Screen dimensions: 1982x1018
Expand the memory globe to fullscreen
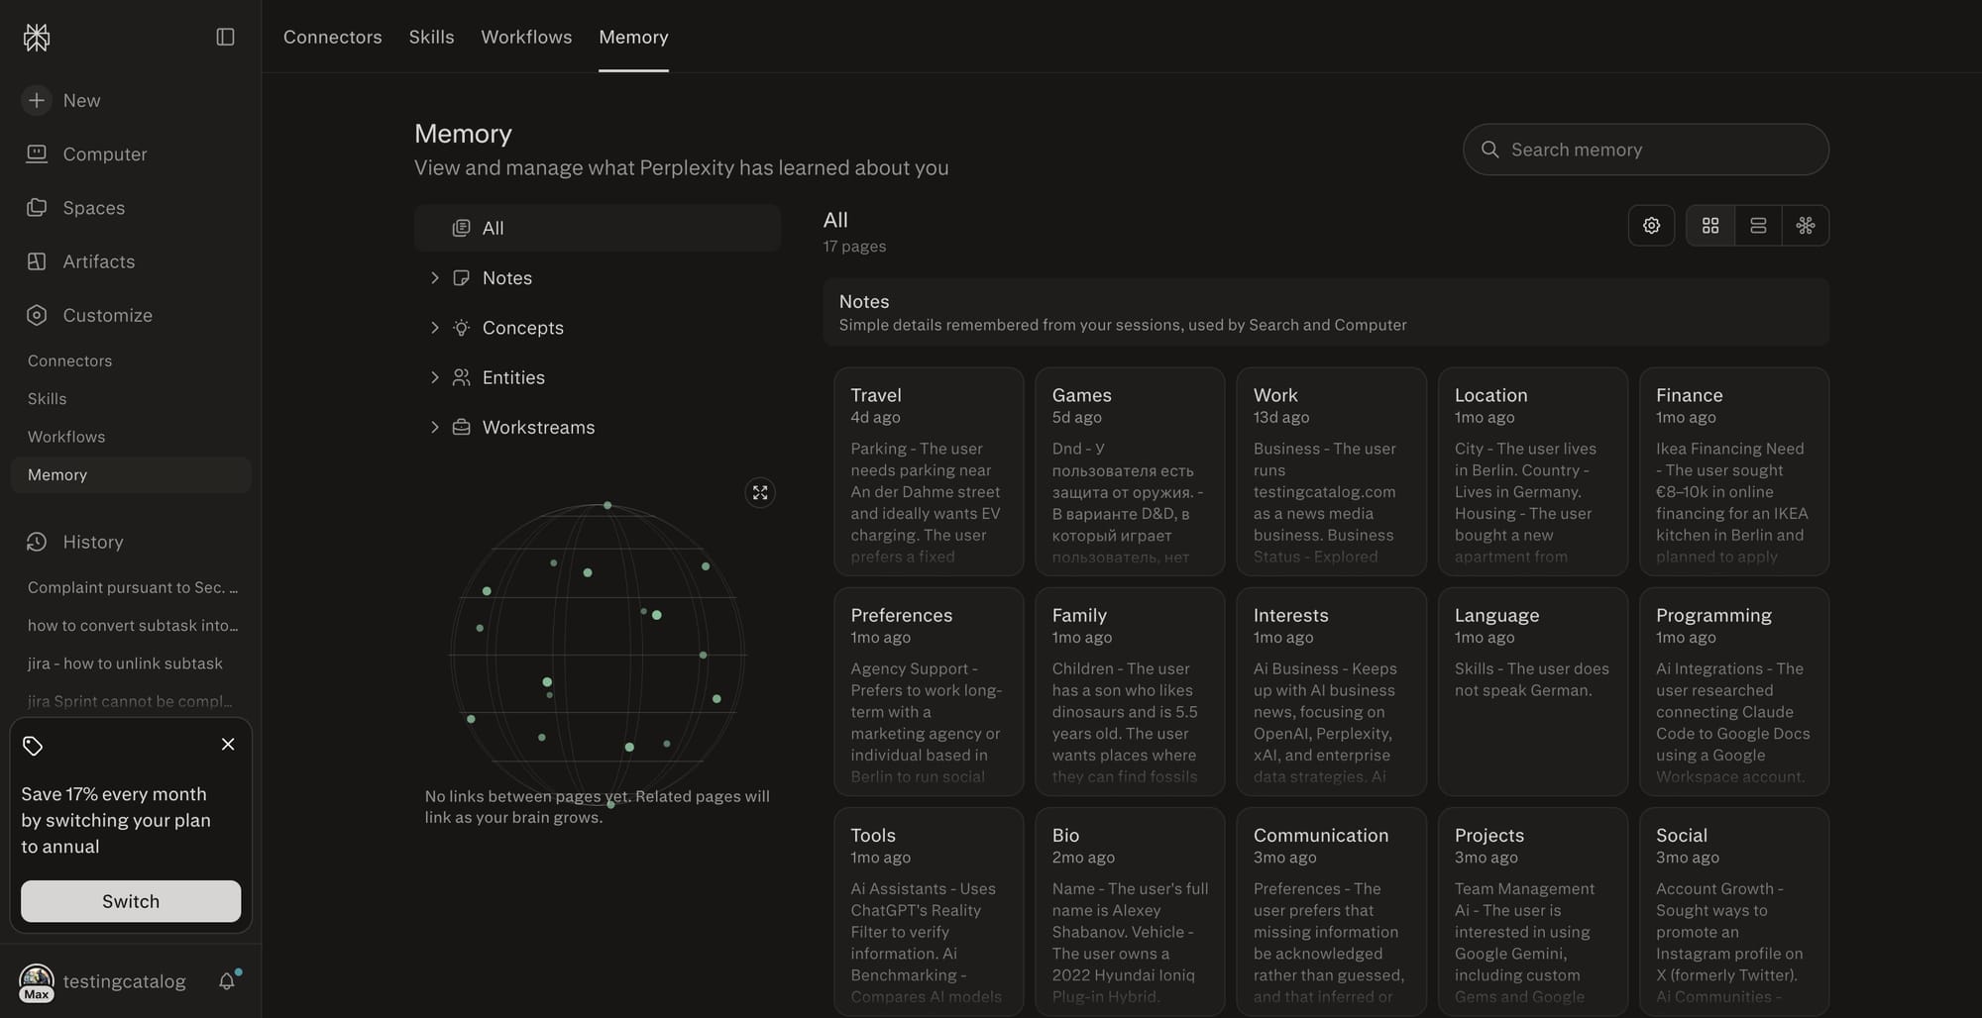pyautogui.click(x=760, y=492)
